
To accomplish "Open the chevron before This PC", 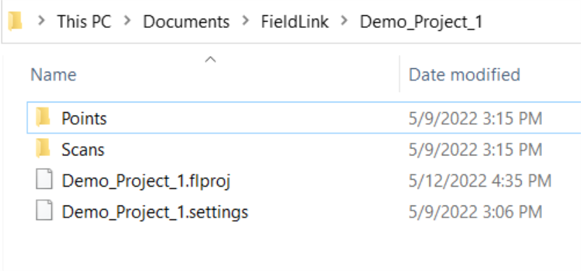I will pos(41,21).
